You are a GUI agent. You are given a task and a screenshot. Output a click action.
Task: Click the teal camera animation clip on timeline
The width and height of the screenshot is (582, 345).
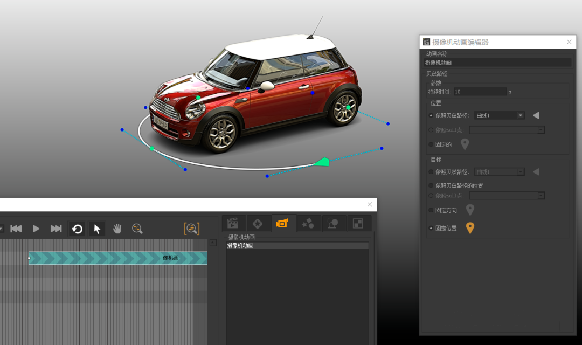pos(117,258)
